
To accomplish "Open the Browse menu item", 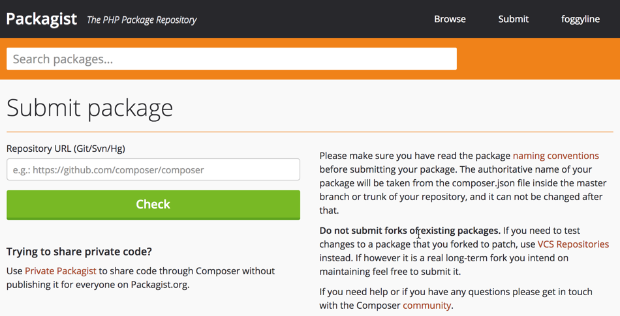I will click(450, 19).
